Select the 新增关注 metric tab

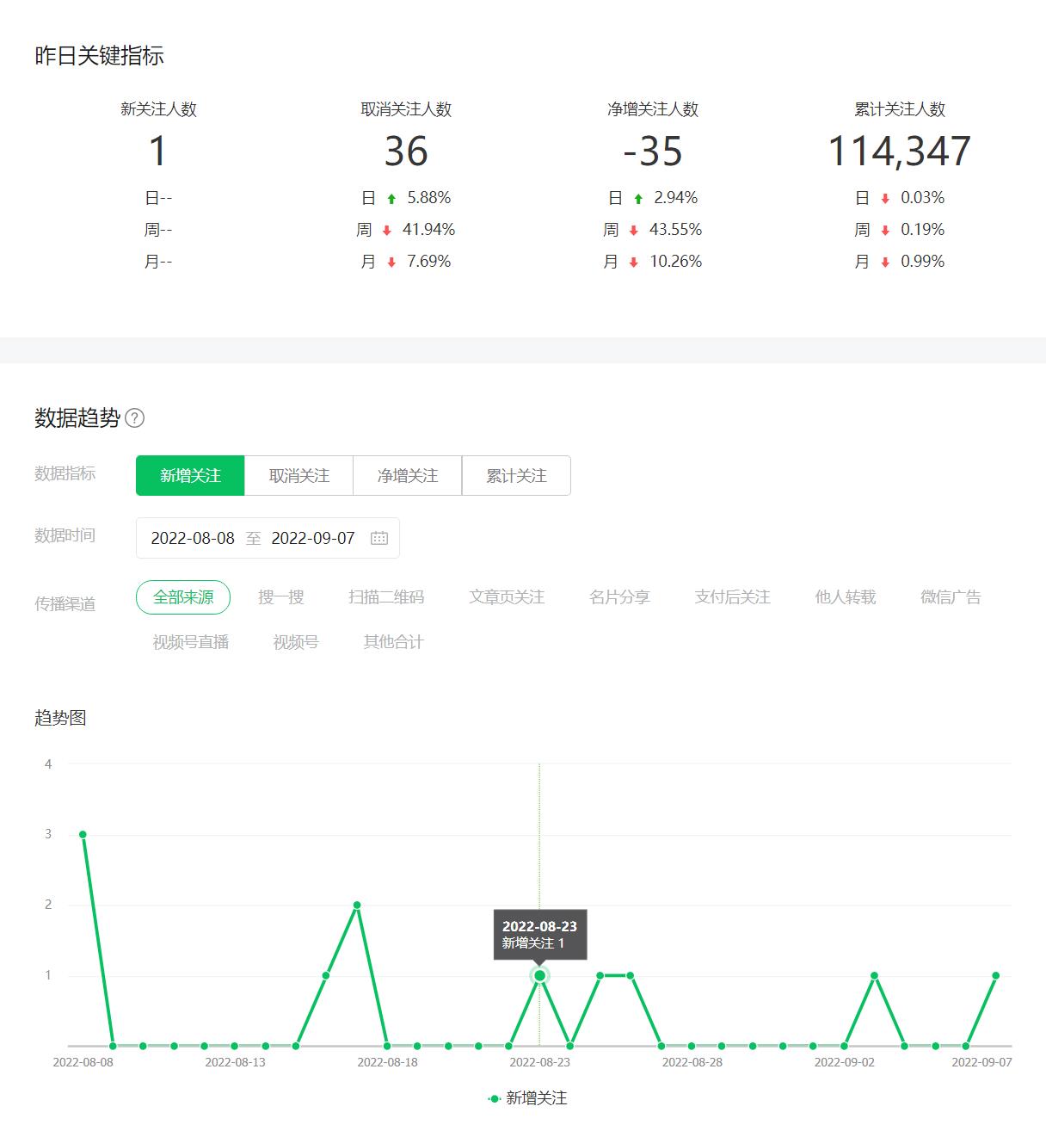190,476
